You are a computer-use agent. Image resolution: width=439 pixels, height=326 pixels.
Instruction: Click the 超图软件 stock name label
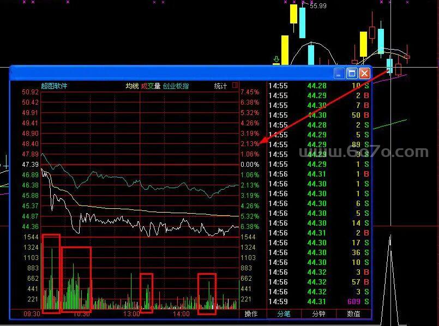click(x=55, y=86)
